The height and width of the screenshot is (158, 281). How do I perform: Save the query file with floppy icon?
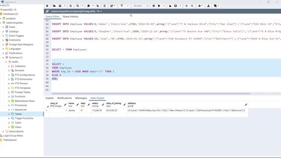point(60,6)
